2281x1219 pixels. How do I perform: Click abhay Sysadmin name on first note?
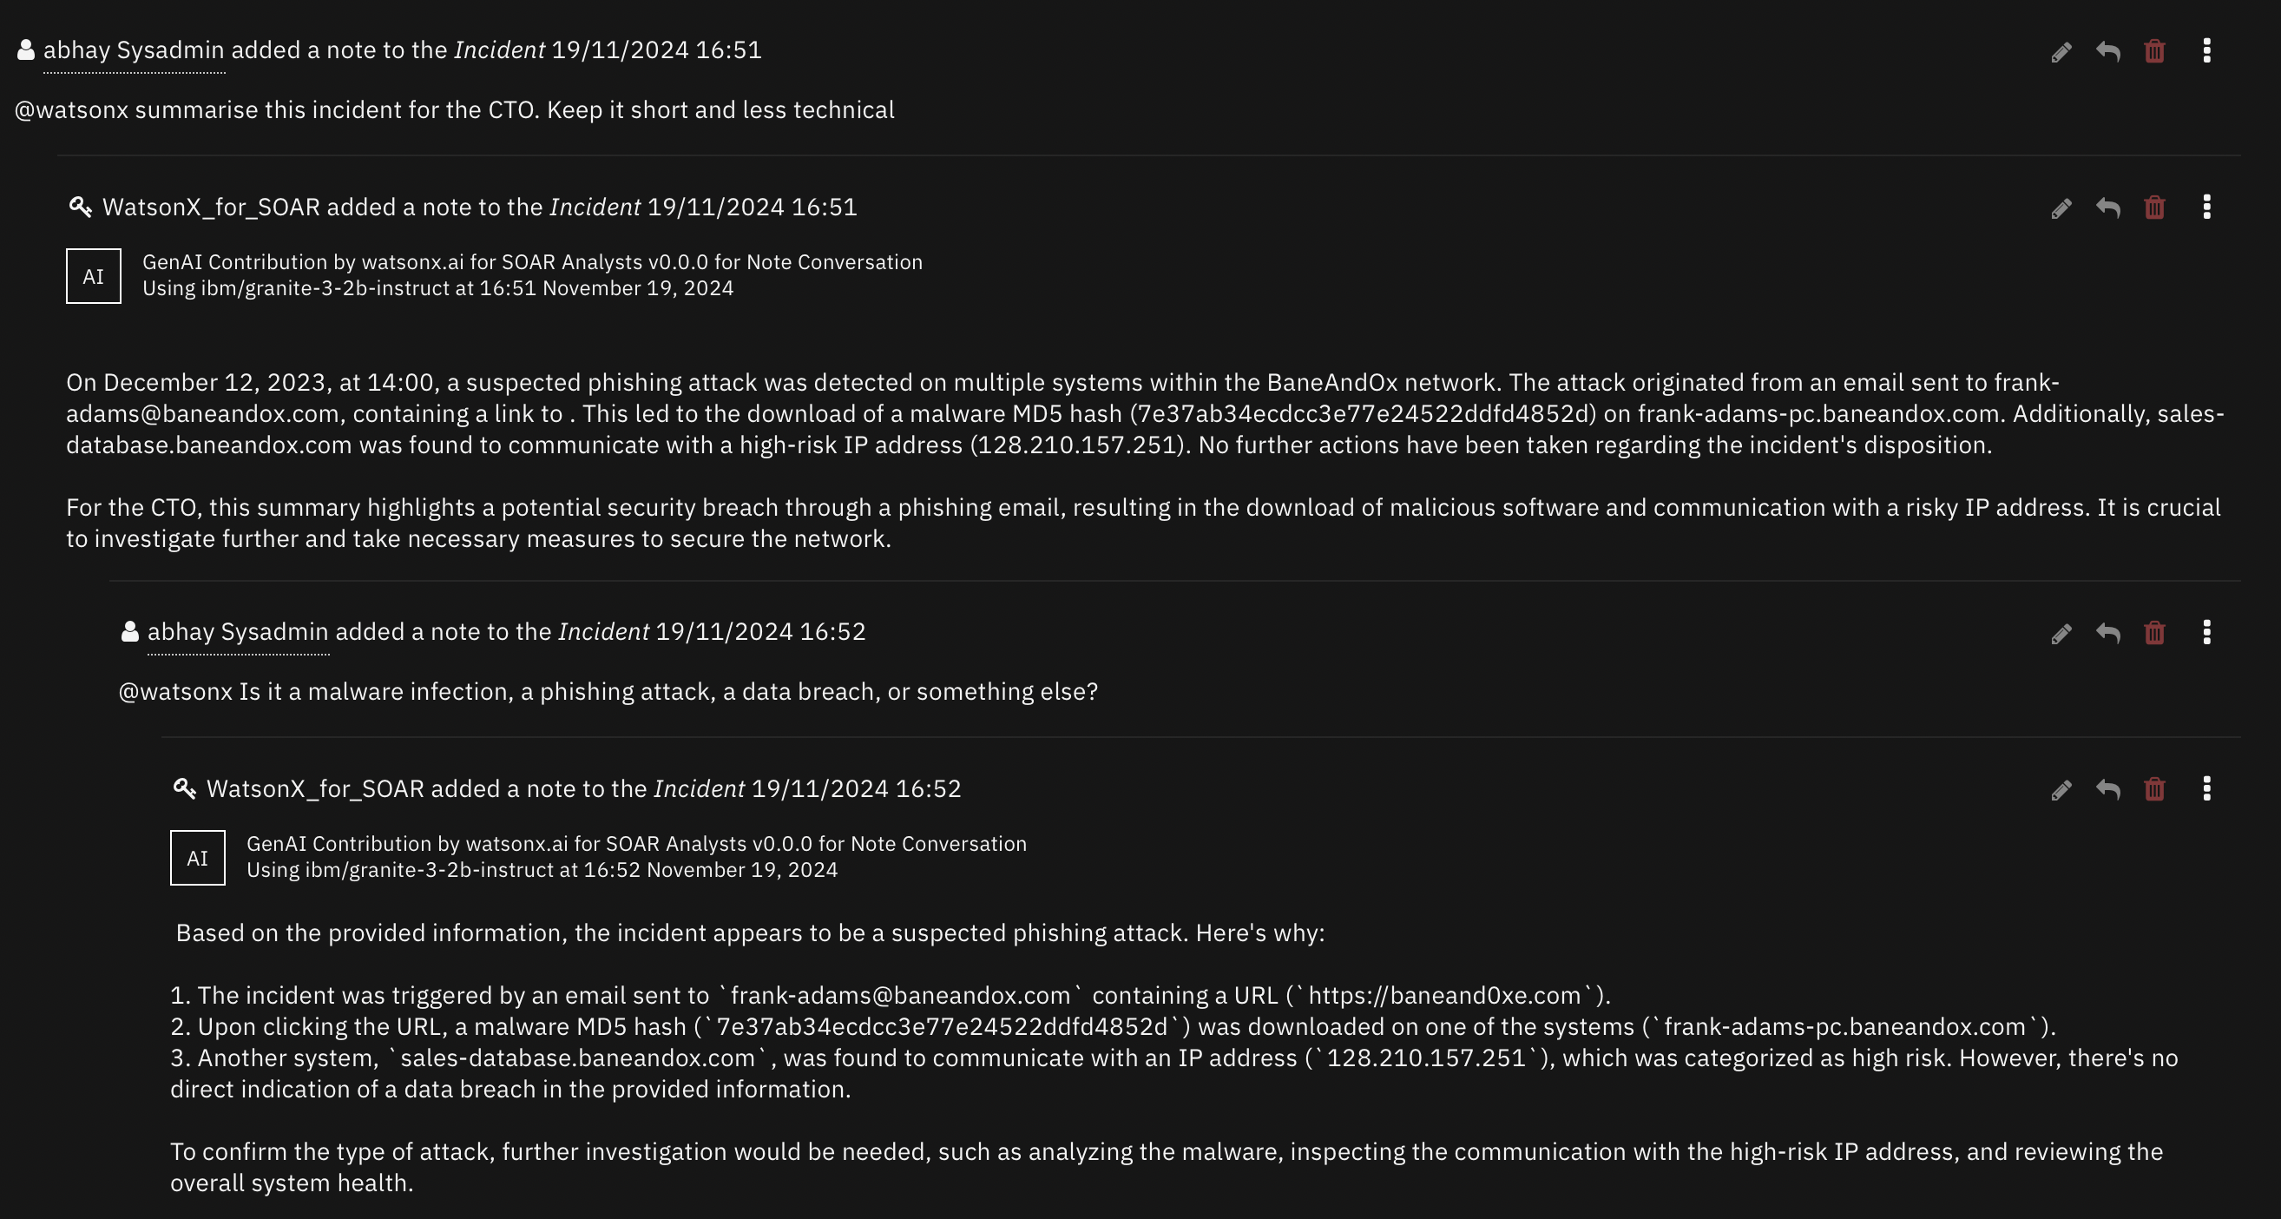[134, 50]
